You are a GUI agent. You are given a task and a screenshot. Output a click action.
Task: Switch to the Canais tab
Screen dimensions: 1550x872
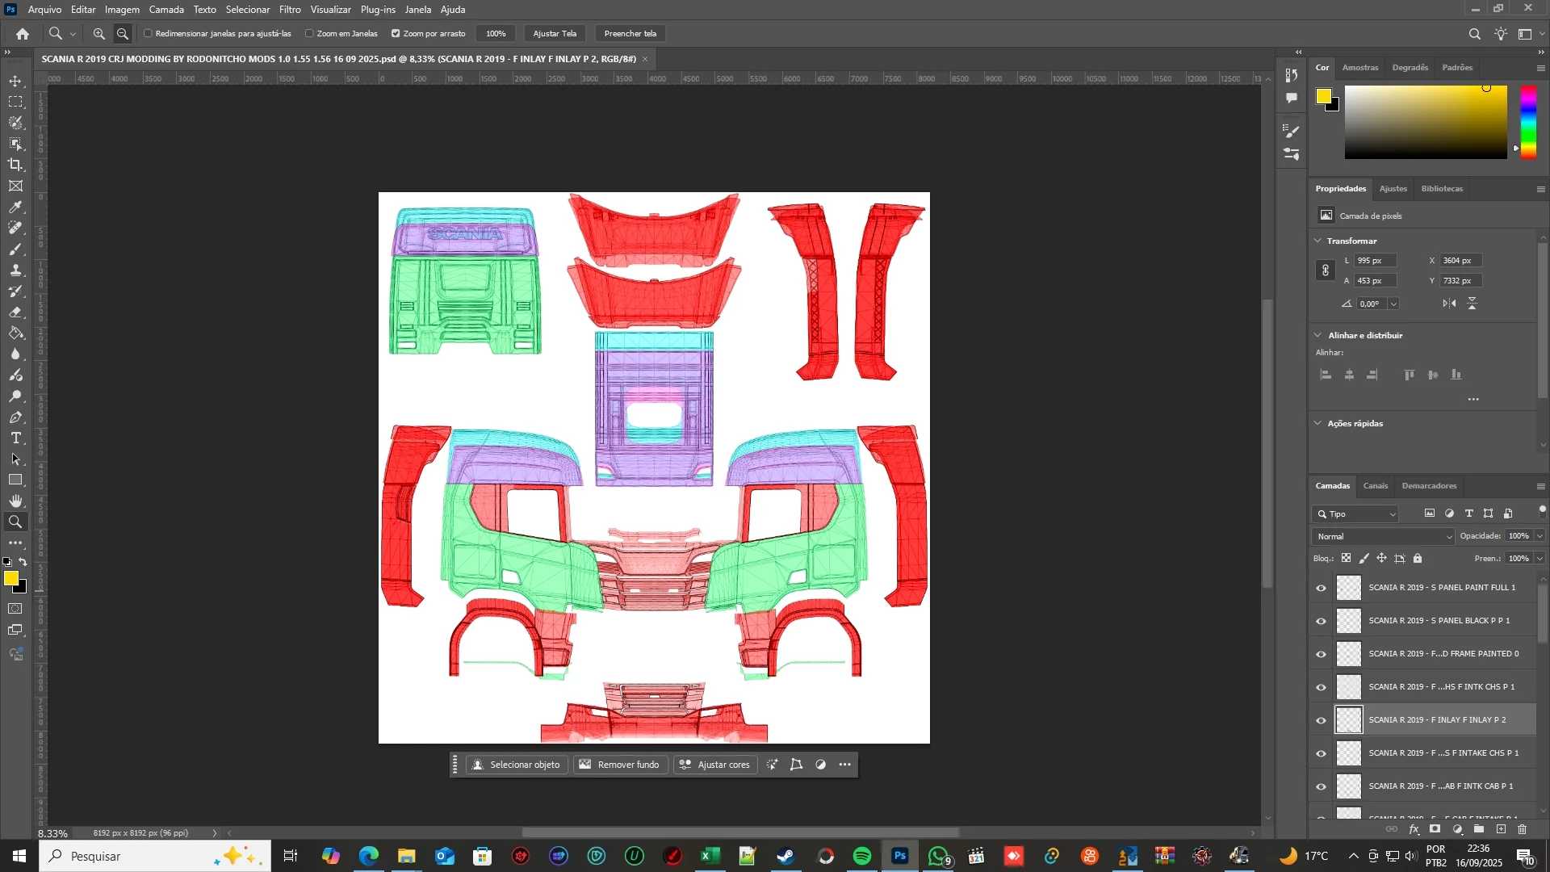click(x=1375, y=486)
